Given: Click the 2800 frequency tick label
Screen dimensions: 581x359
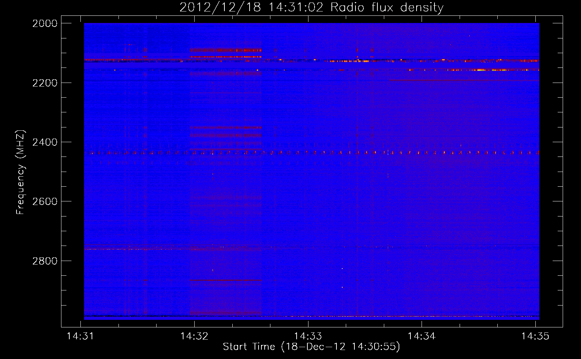Looking at the screenshot, I should coord(45,261).
